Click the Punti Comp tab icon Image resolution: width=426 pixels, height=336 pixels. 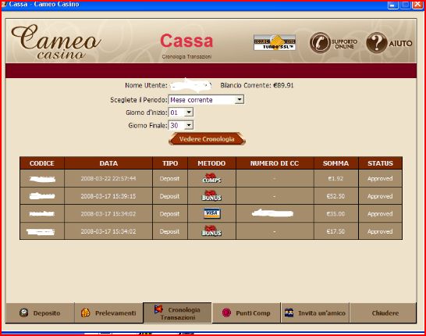(226, 313)
